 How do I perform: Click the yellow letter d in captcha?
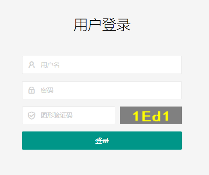[x=156, y=116]
